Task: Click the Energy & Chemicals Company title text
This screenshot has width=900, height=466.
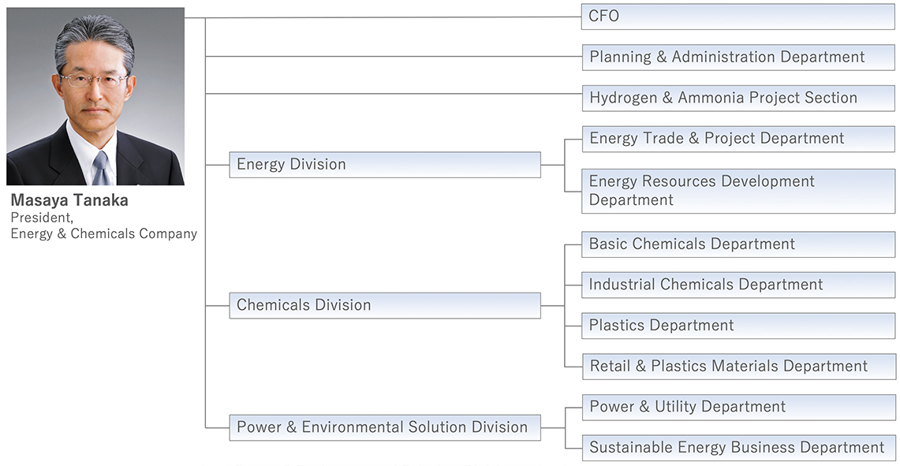Action: 104,233
